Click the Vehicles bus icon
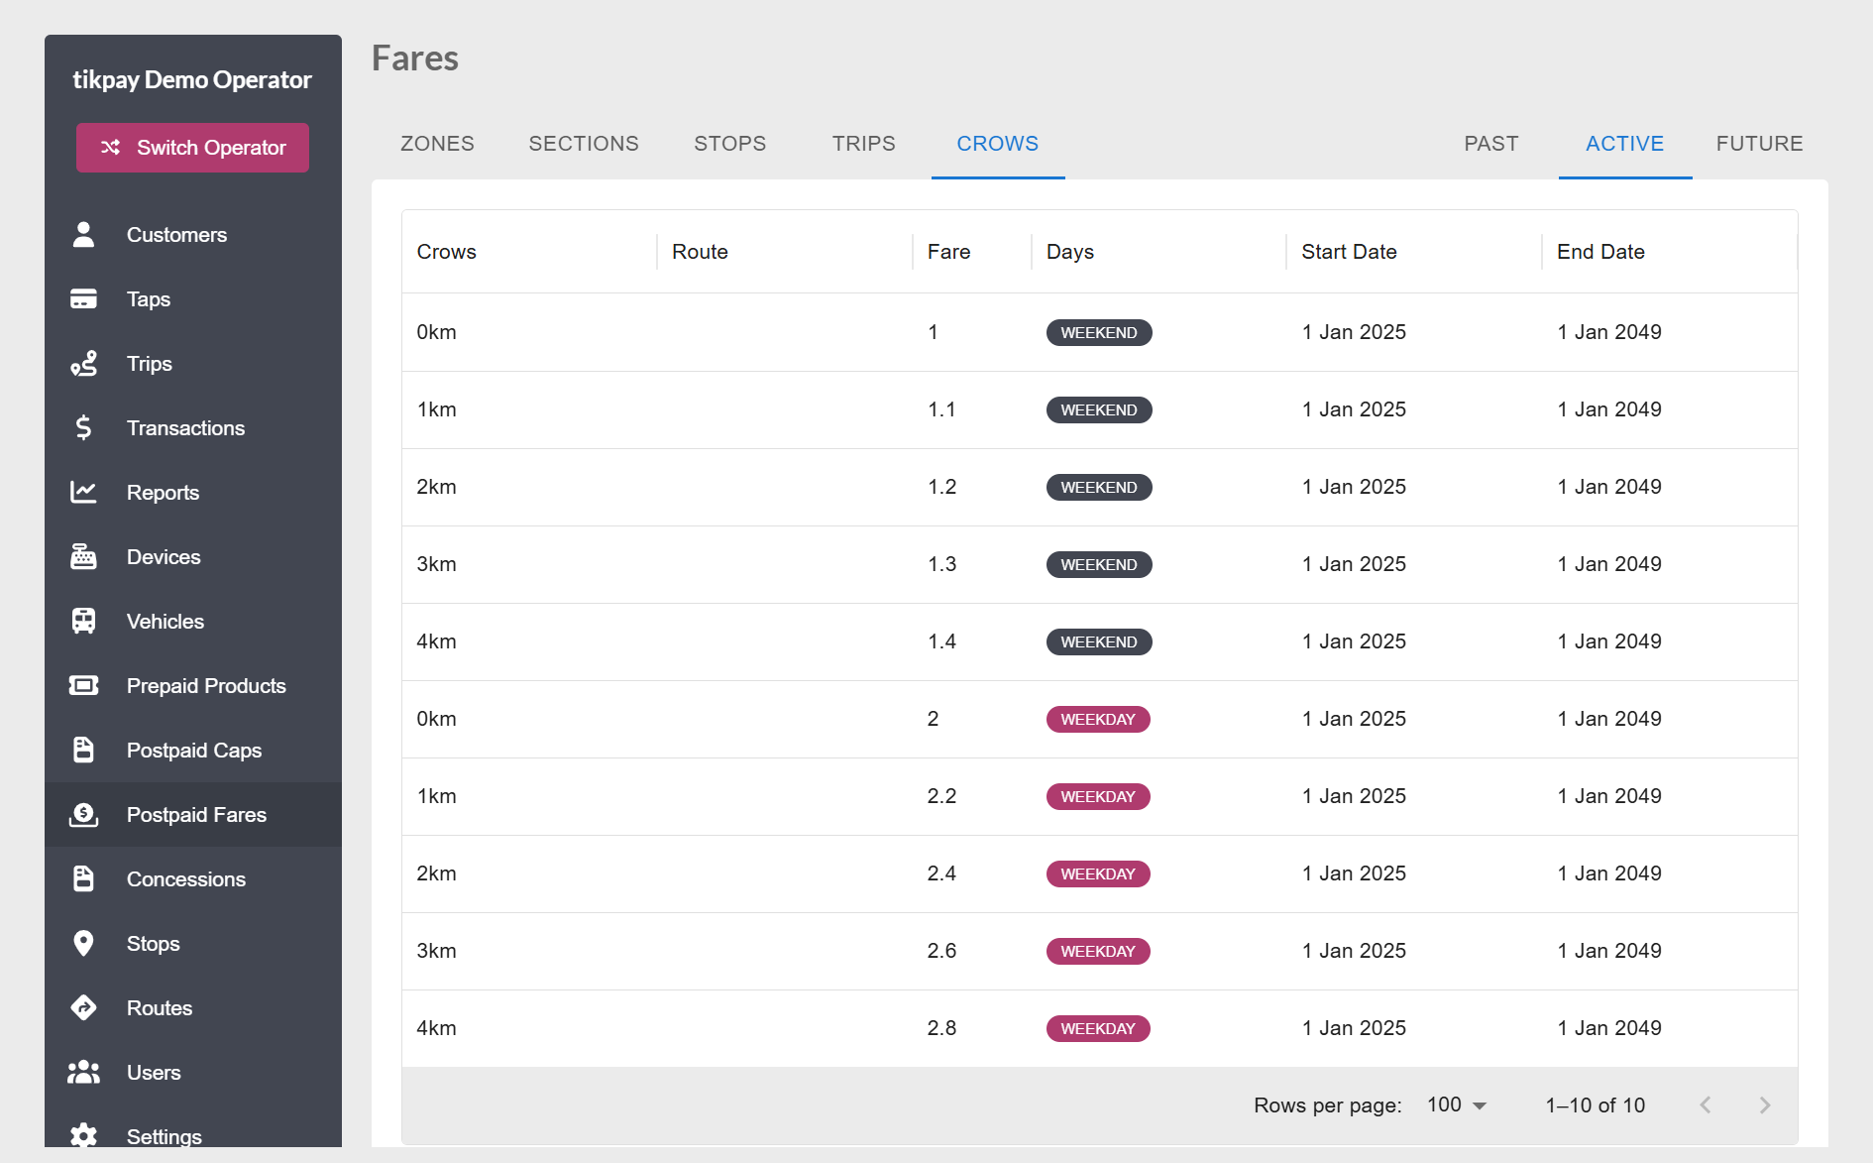 coord(84,622)
